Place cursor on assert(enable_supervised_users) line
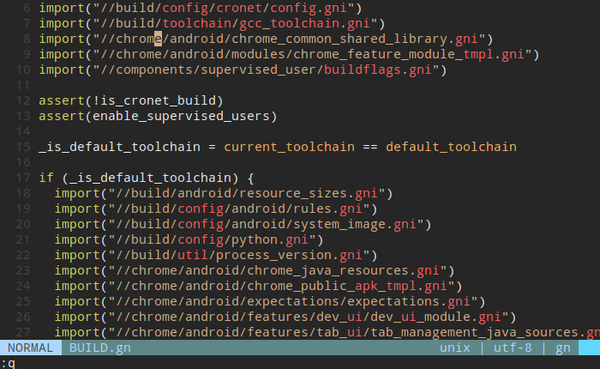This screenshot has height=369, width=600. [x=158, y=116]
